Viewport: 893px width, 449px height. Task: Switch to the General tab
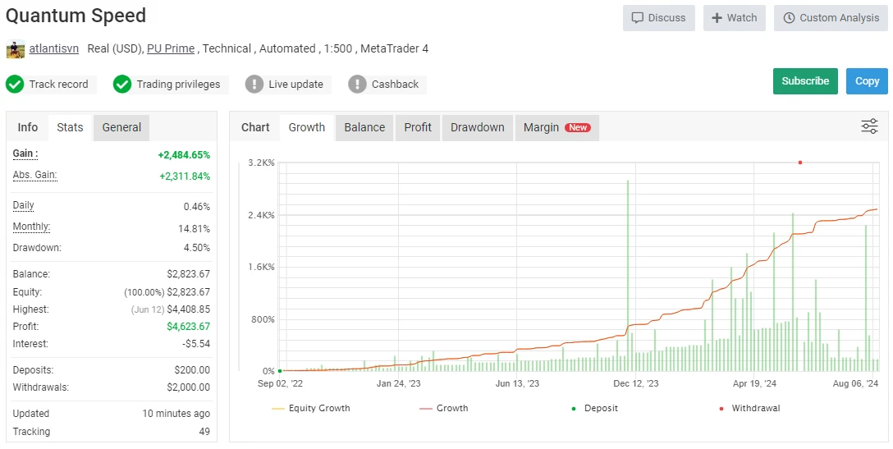pos(121,127)
